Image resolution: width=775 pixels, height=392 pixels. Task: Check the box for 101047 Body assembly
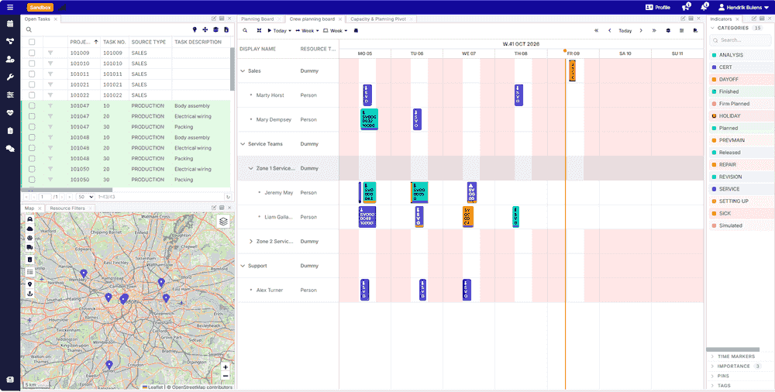[32, 106]
